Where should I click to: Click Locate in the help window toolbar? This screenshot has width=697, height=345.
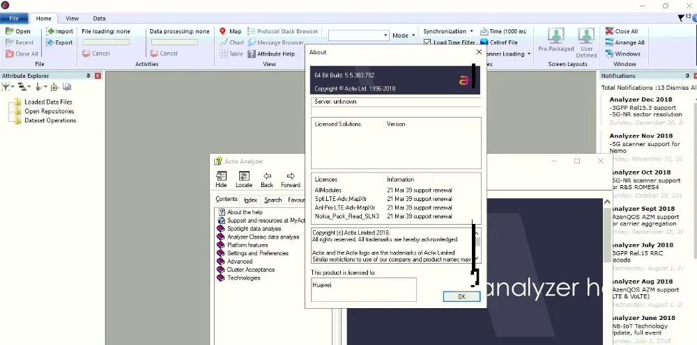click(243, 179)
